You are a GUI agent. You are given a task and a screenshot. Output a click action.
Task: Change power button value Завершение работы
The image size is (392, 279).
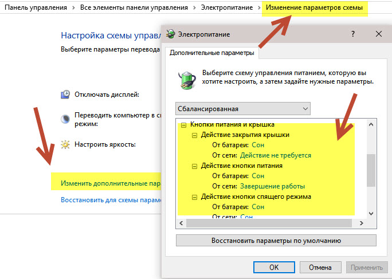(x=272, y=186)
